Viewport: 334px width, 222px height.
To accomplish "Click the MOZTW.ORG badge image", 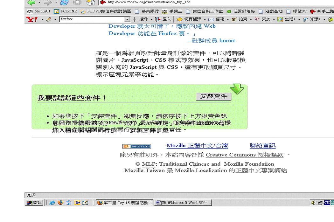I will [x=137, y=146].
